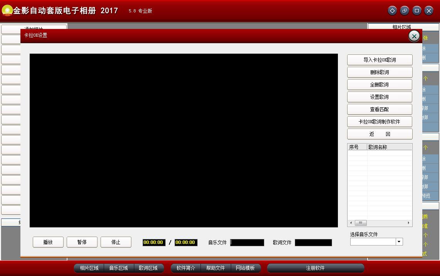Open 帮助文件 from bottom bar
The height and width of the screenshot is (276, 440).
(x=215, y=268)
